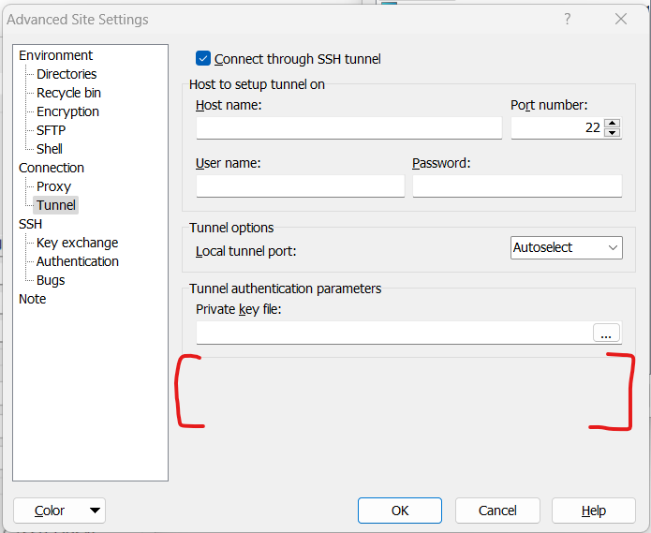Open the Recycle bin settings page

[x=68, y=93]
